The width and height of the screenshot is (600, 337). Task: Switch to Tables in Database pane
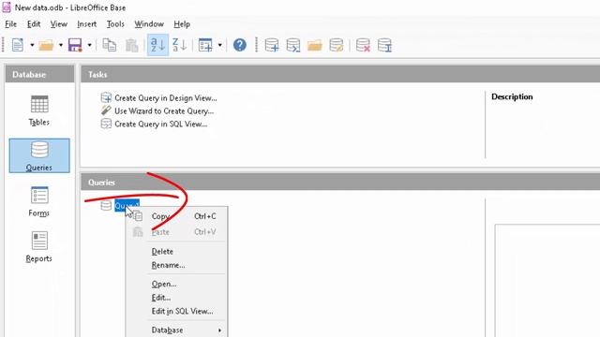click(39, 110)
